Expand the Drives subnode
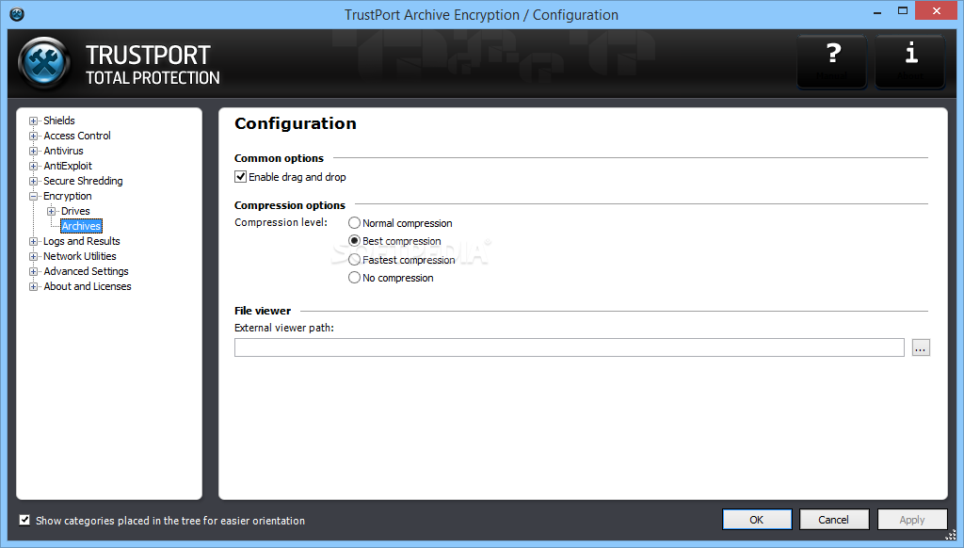This screenshot has height=548, width=964. [52, 211]
